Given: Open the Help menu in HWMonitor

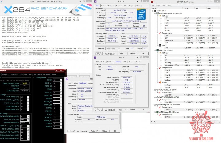Looking at the screenshot, I should click(x=169, y=5).
